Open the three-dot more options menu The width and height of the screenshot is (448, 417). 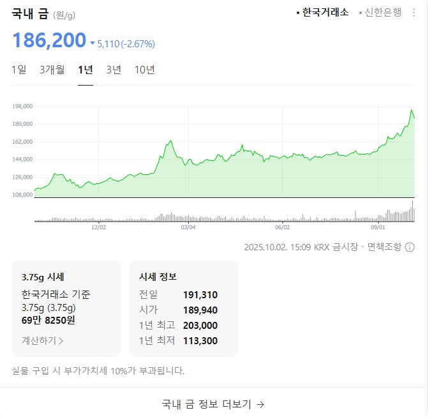(414, 13)
